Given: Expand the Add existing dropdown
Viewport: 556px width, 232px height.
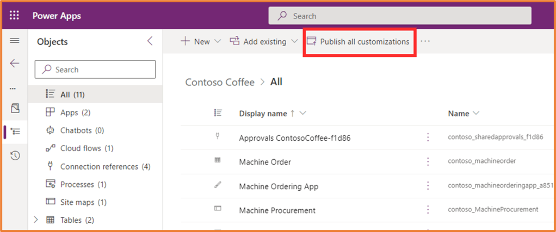Looking at the screenshot, I should click(x=264, y=41).
